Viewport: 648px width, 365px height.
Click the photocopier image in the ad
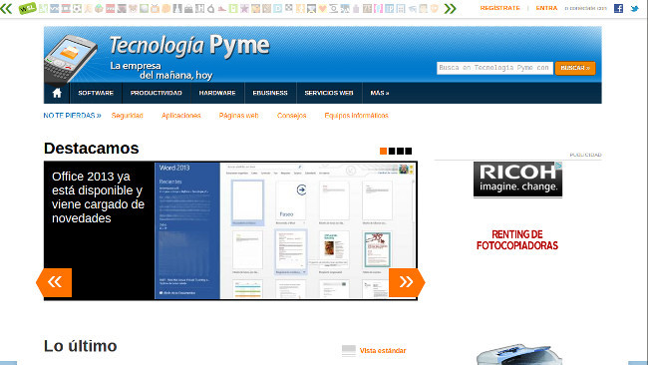(519, 354)
